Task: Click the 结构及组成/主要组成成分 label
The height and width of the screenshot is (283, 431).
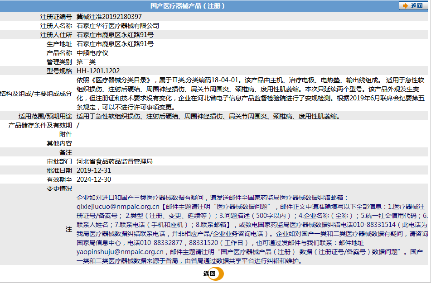Action: pos(36,94)
